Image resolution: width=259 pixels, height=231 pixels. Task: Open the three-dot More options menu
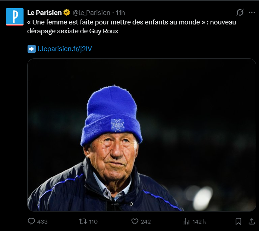pyautogui.click(x=252, y=12)
